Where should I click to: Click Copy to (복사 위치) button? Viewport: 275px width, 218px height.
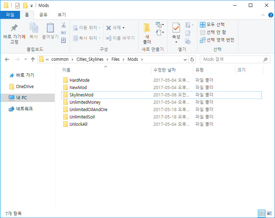tap(87, 38)
